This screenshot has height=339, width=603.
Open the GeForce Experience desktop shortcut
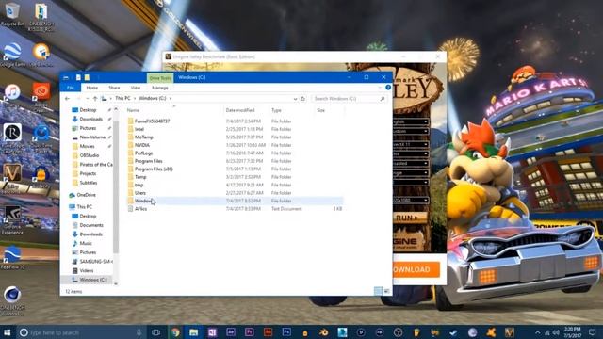coord(12,220)
